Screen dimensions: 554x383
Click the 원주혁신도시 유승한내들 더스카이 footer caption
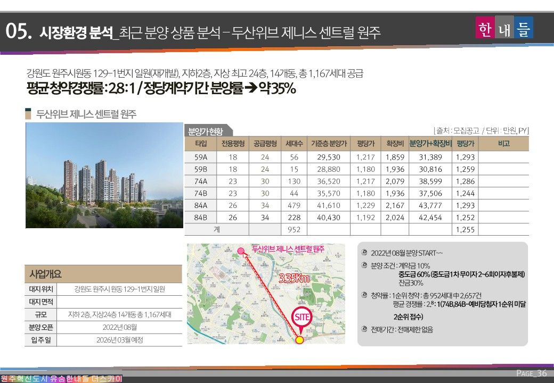tap(61, 379)
